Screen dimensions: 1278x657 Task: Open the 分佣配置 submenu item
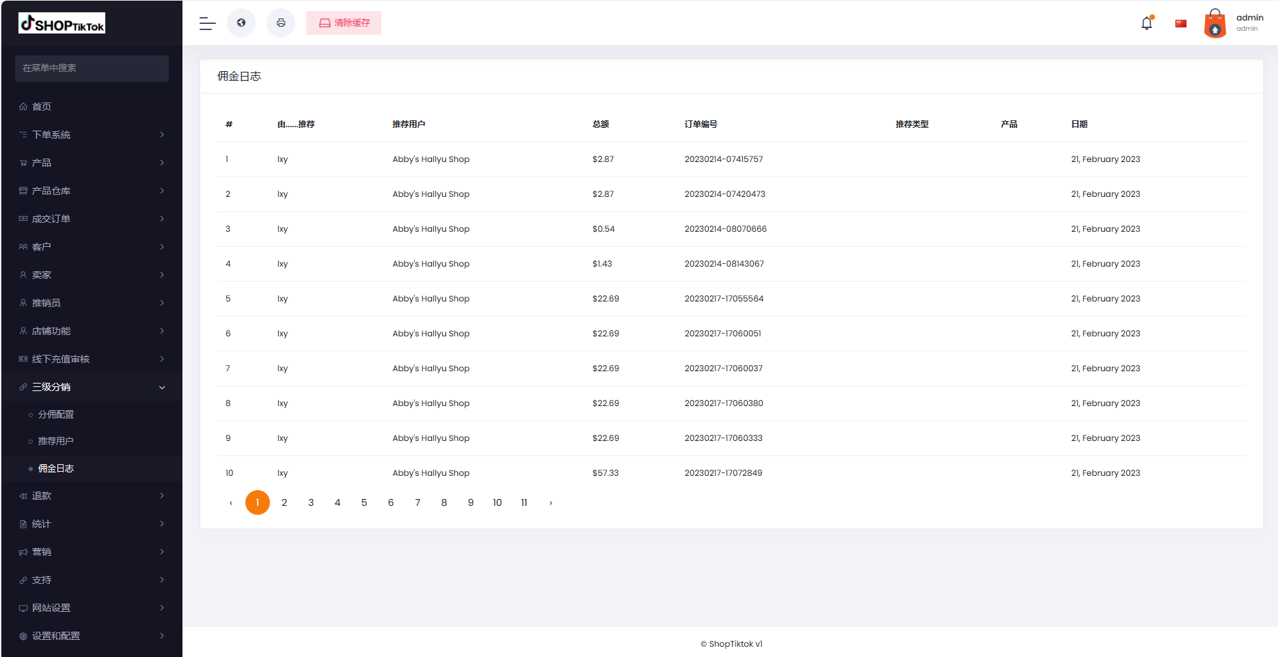[x=56, y=414]
